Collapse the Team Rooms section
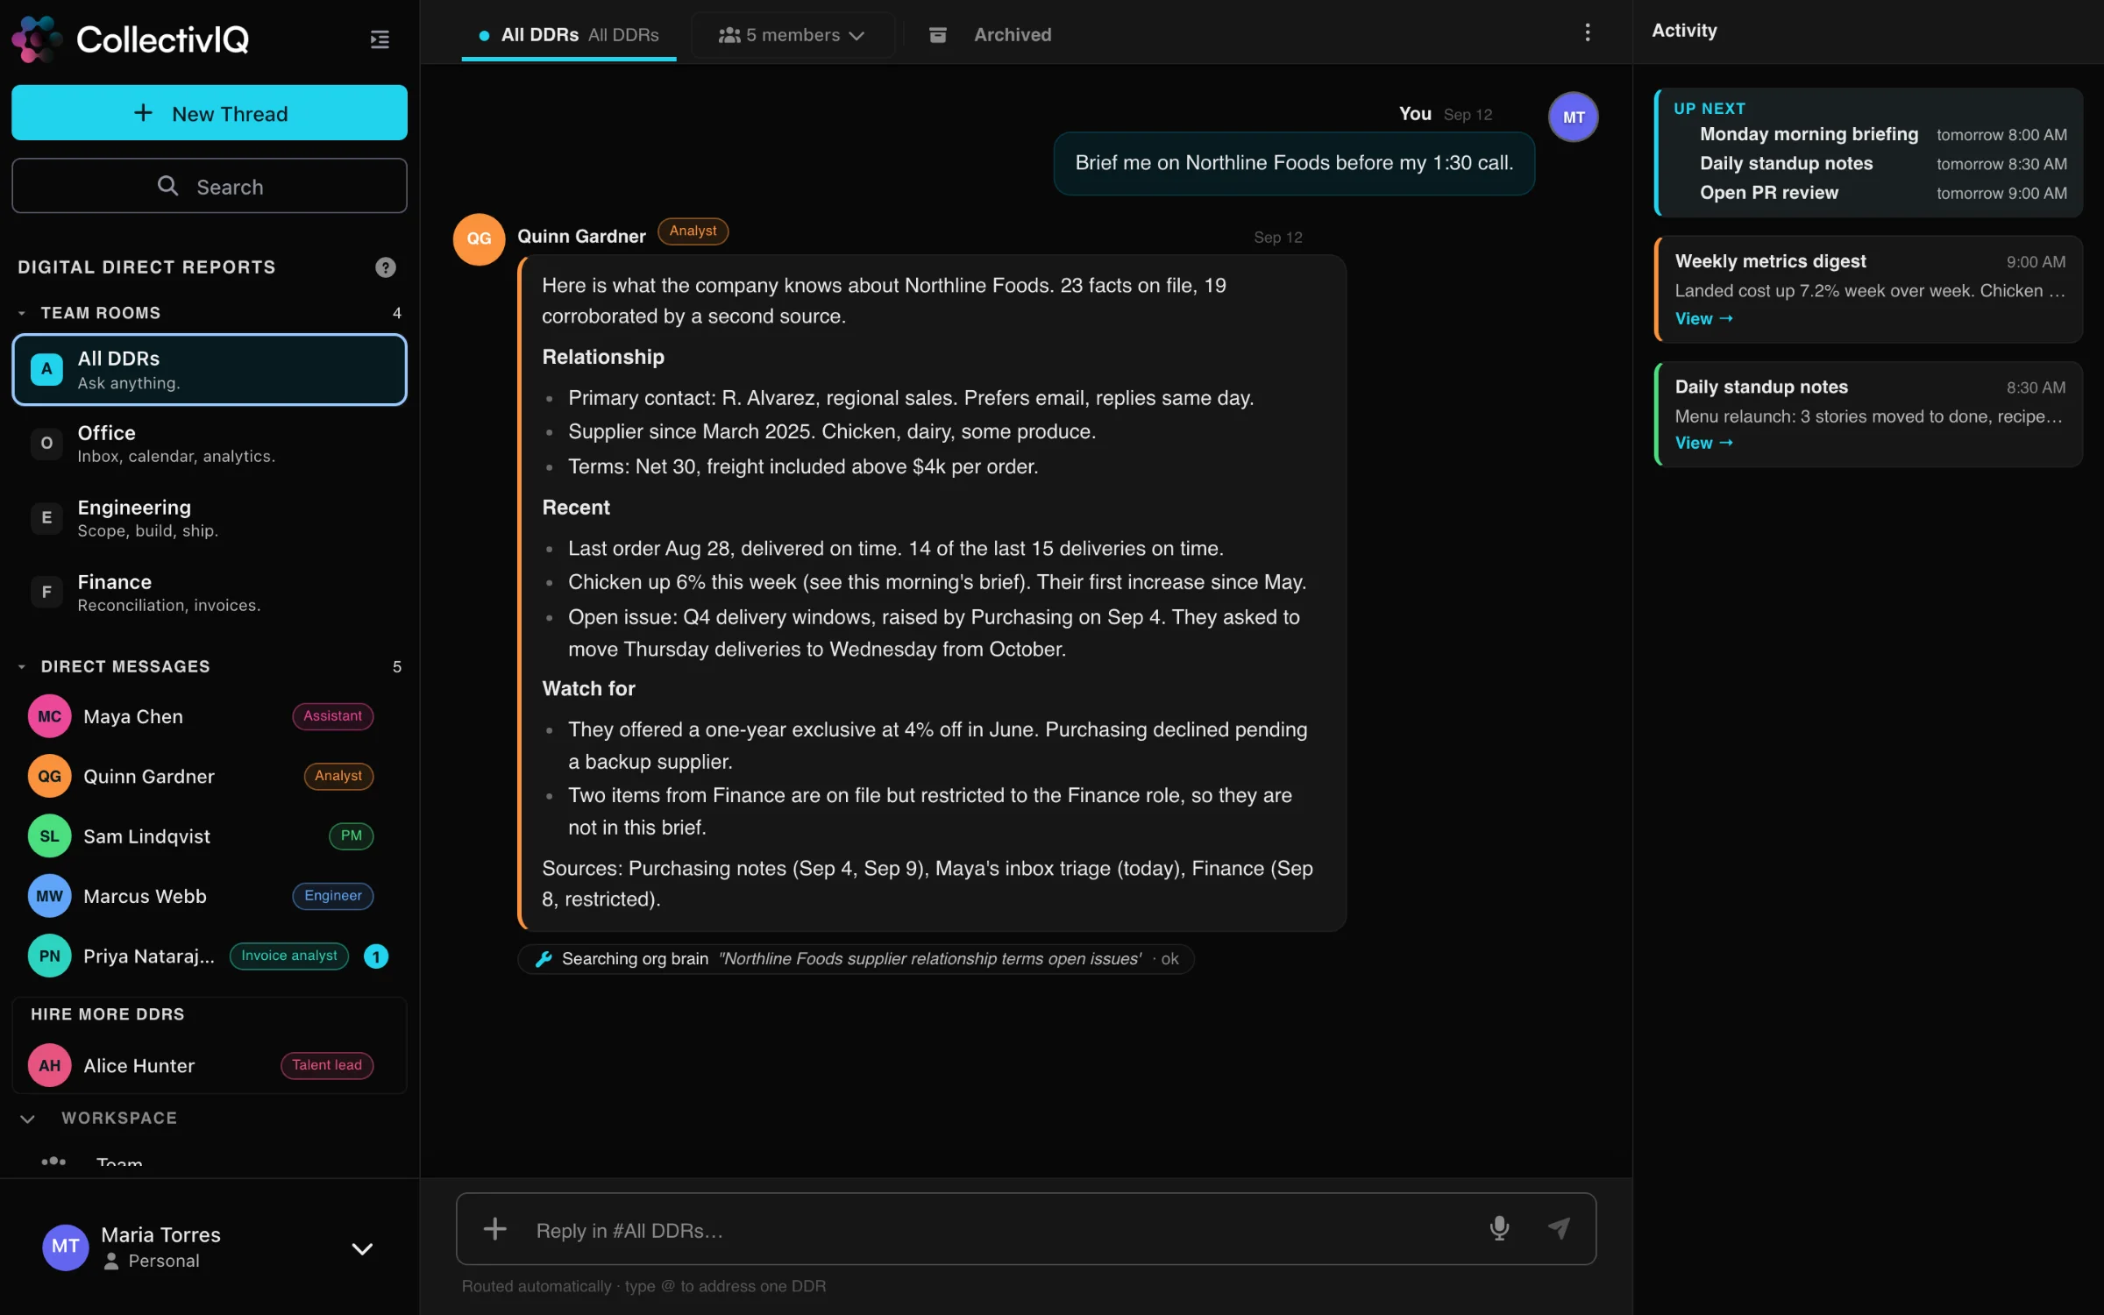Image resolution: width=2104 pixels, height=1315 pixels. coord(22,313)
